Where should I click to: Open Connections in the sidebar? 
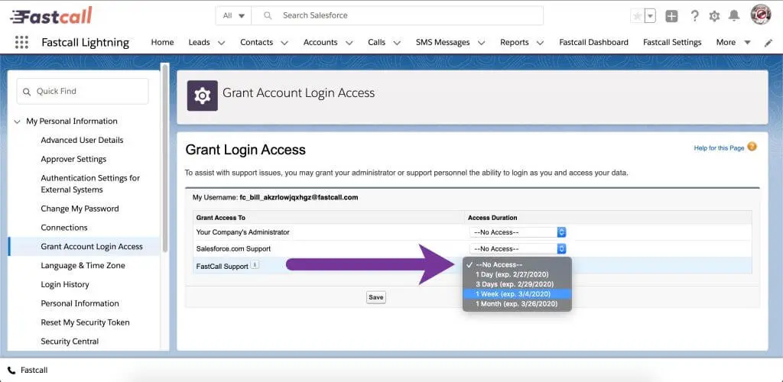click(x=64, y=228)
